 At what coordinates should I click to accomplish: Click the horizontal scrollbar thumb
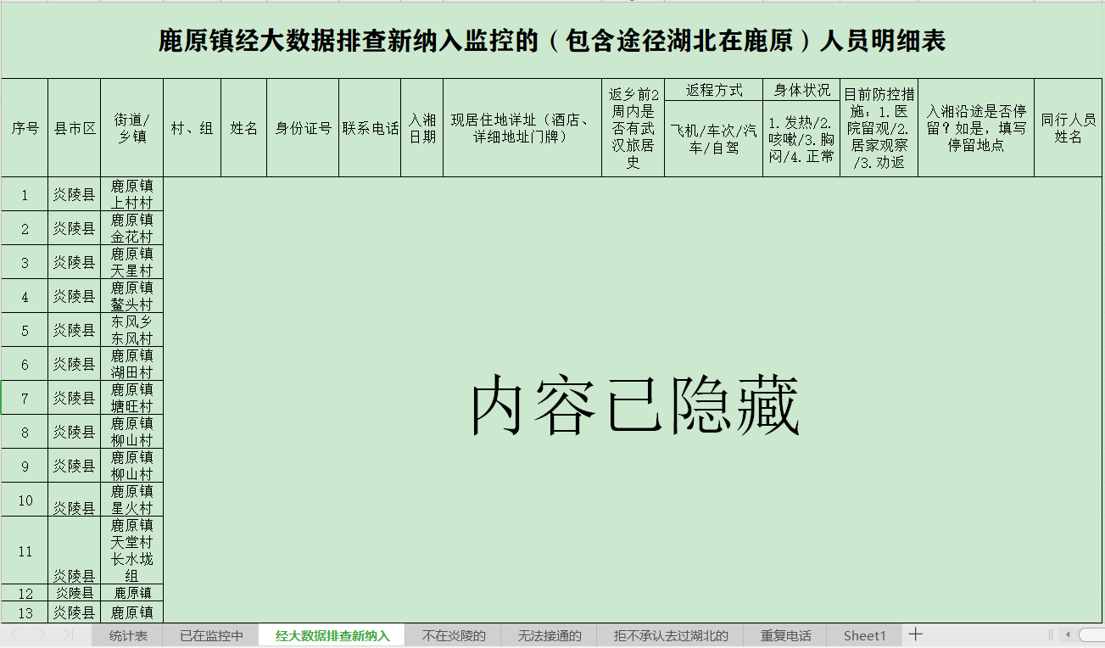coord(1092,634)
